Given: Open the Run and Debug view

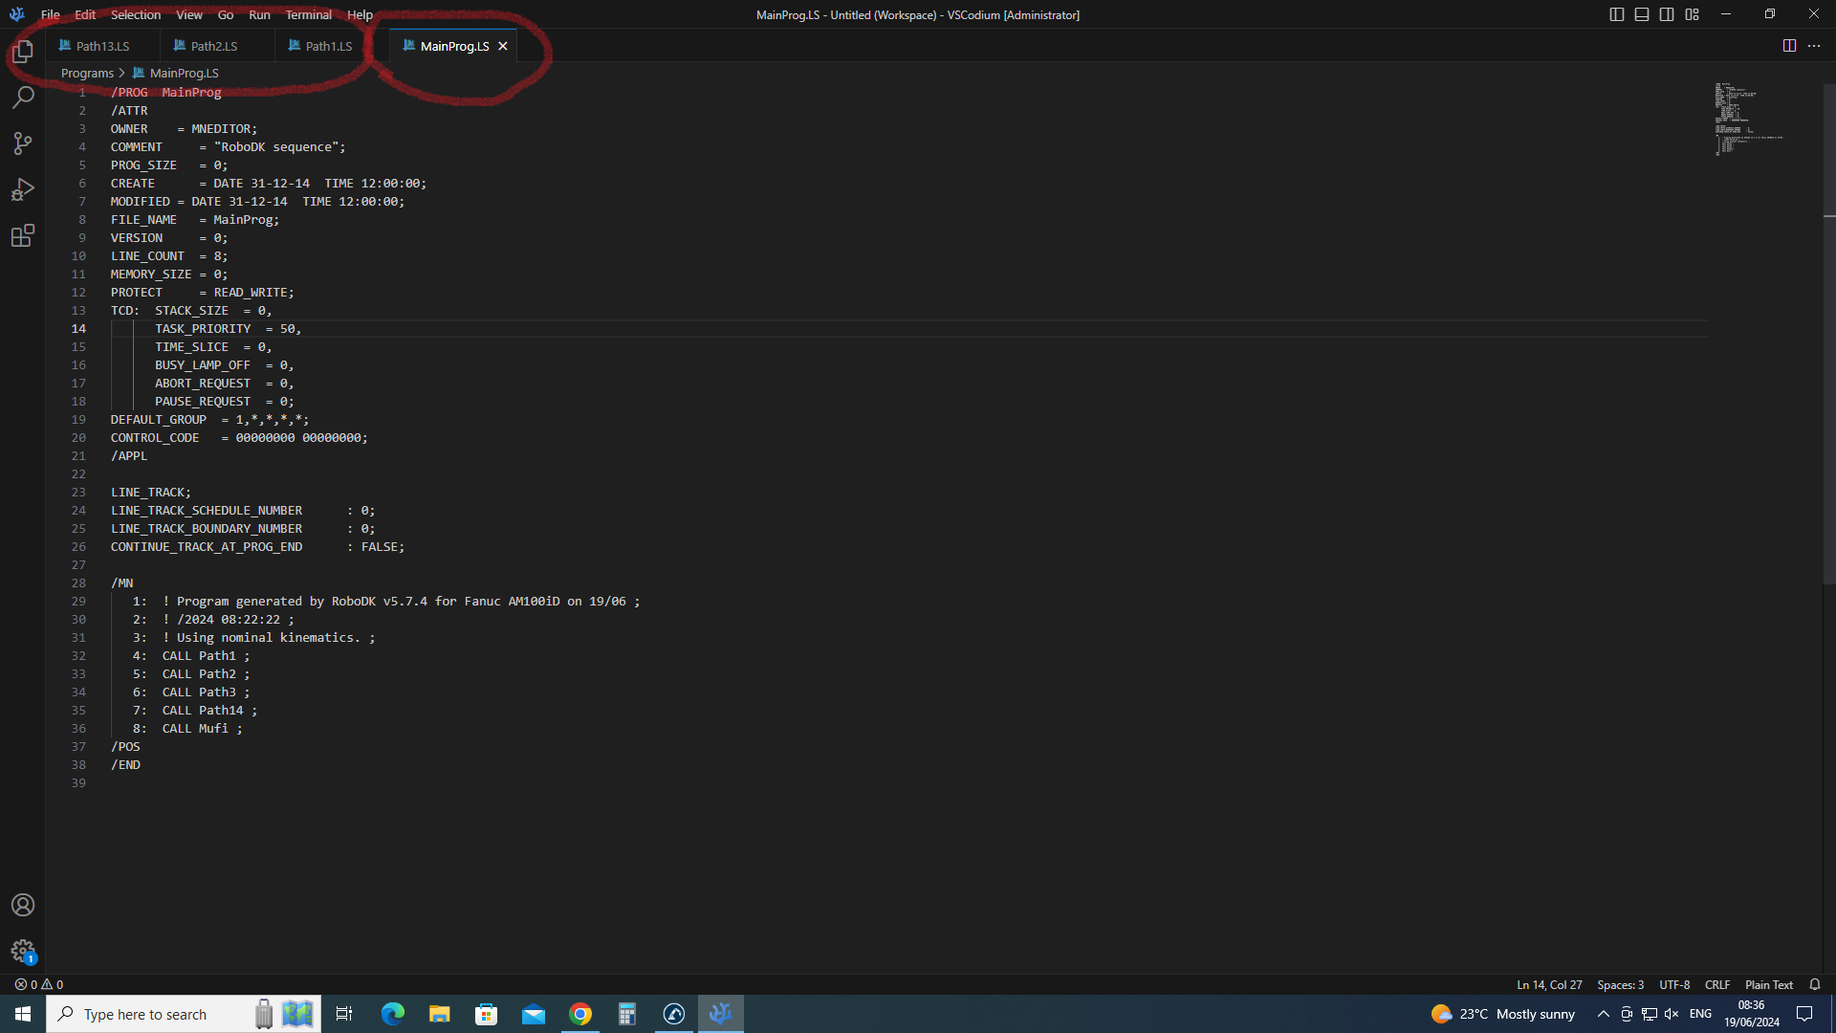Looking at the screenshot, I should click(x=23, y=189).
